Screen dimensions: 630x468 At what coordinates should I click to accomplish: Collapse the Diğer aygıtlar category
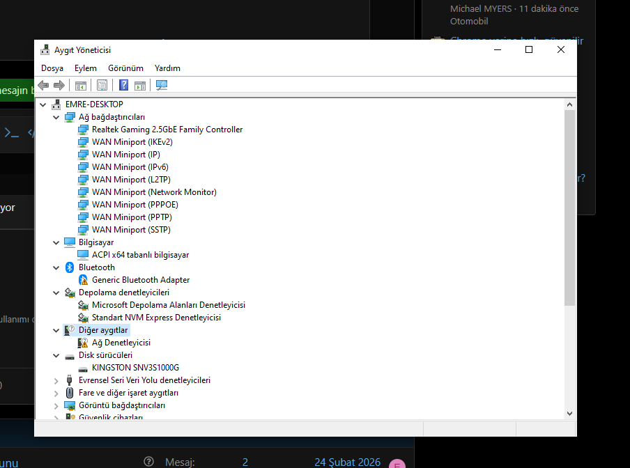click(x=56, y=330)
